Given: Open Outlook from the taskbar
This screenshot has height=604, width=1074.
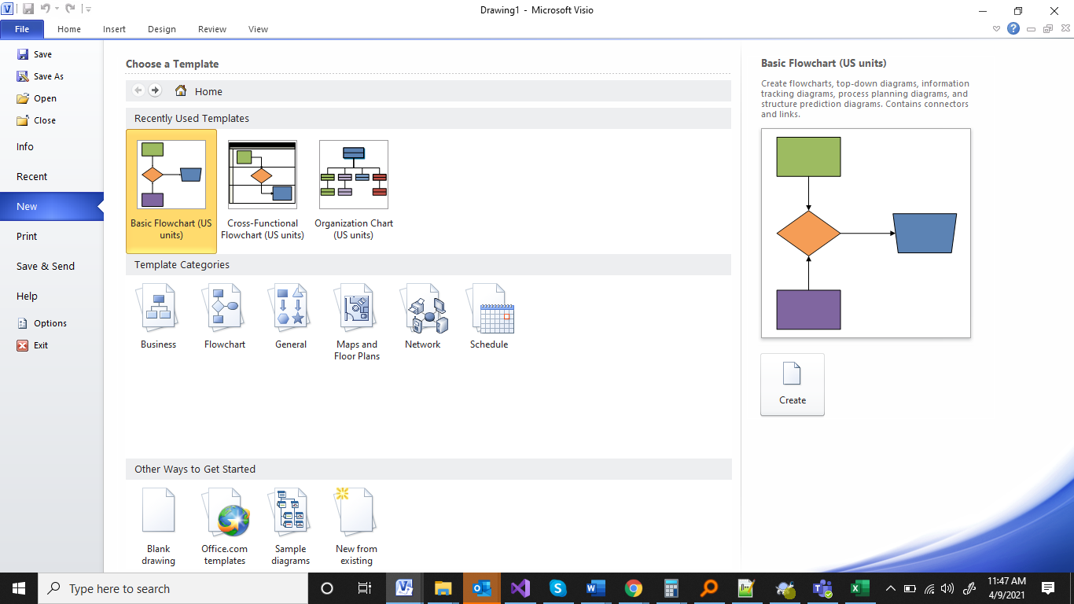Looking at the screenshot, I should 481,588.
